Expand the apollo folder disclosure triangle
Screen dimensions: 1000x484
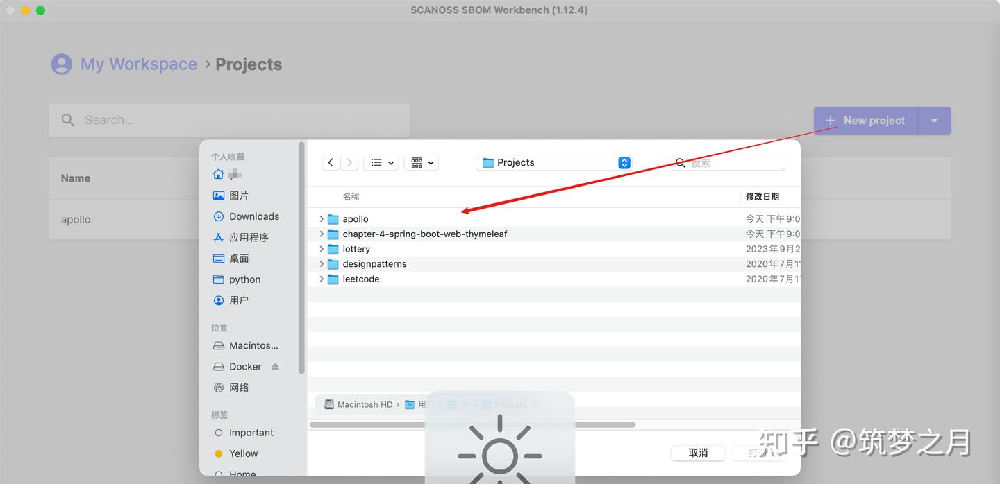(x=320, y=218)
